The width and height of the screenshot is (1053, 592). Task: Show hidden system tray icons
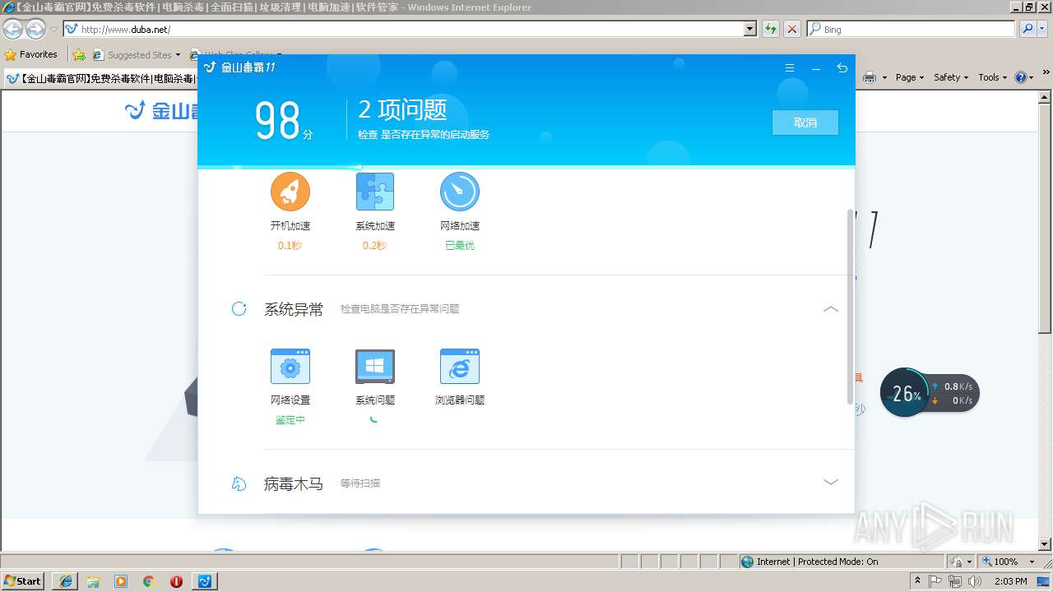(918, 580)
